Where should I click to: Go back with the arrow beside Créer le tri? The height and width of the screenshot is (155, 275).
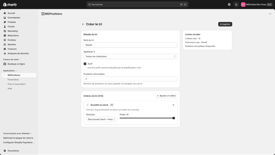click(83, 24)
